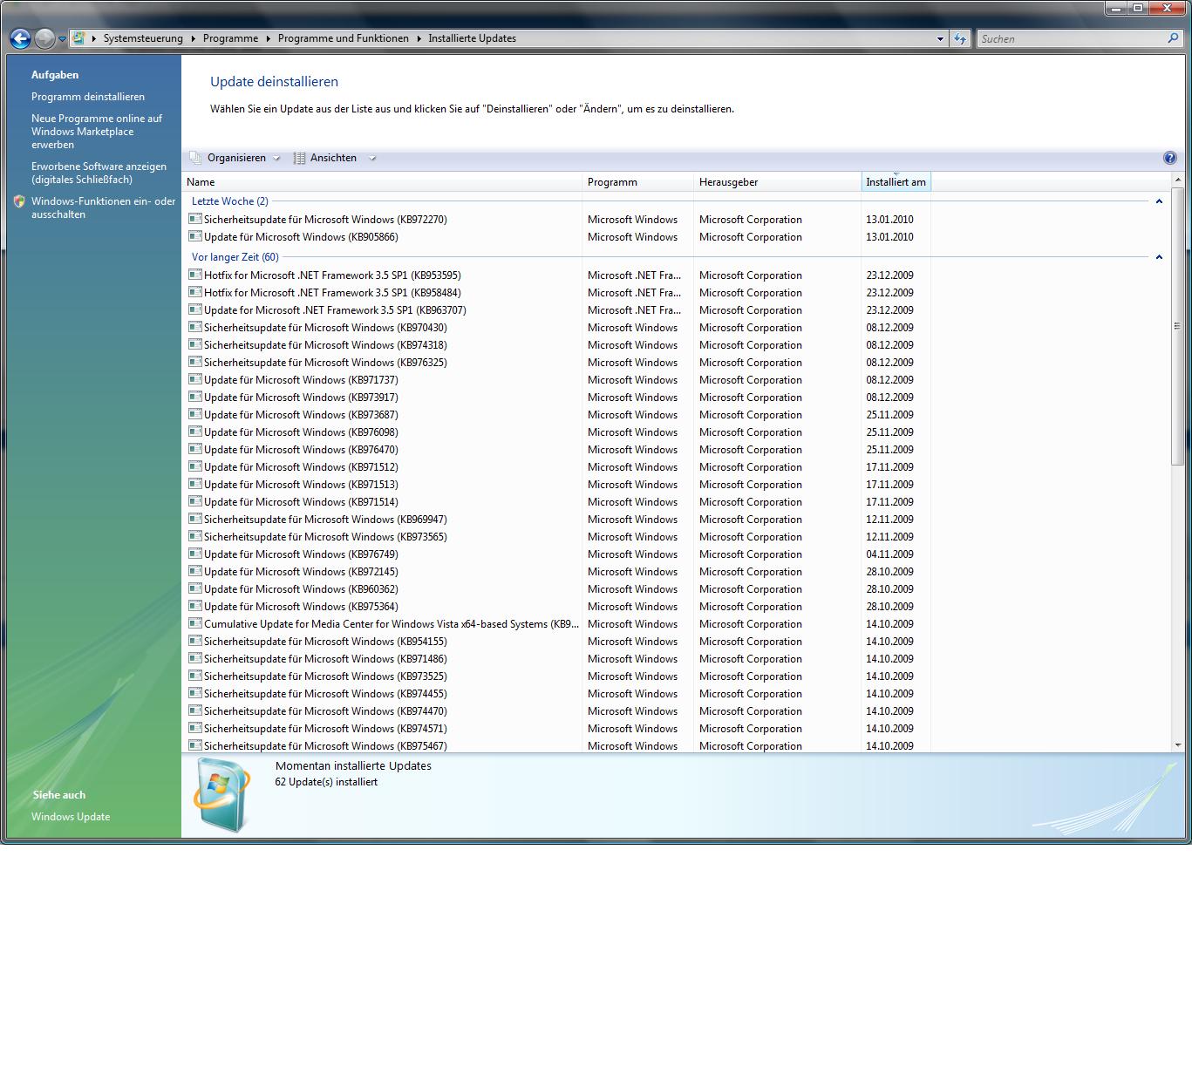The width and height of the screenshot is (1192, 1074).
Task: Click the control panel icon in address bar
Action: tap(78, 38)
